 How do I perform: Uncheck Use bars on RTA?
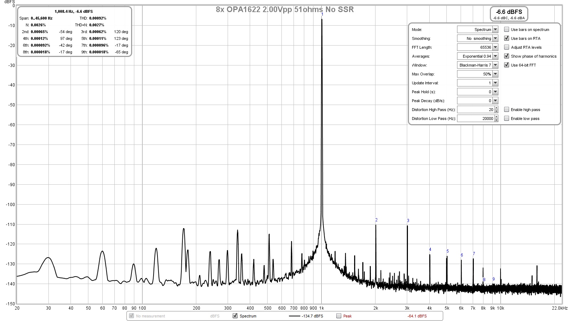coord(506,38)
